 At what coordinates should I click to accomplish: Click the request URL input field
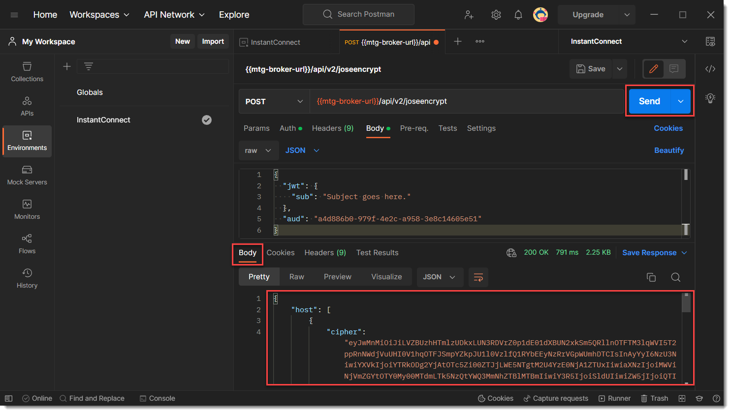[467, 101]
